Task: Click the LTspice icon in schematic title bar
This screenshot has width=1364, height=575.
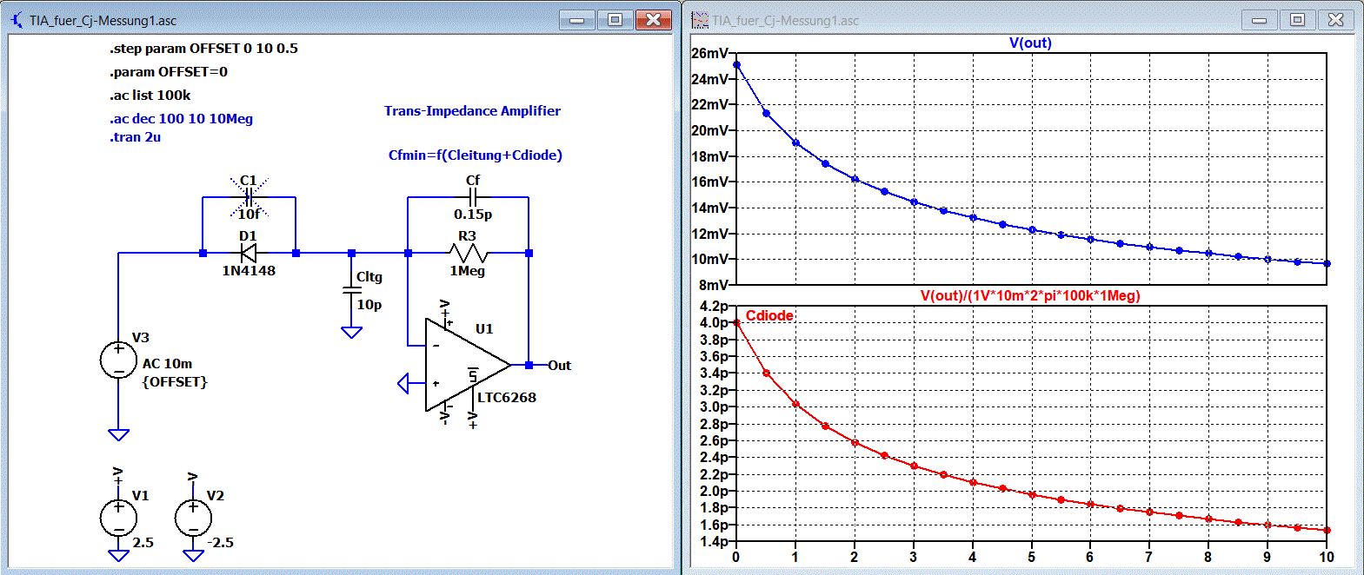Action: pyautogui.click(x=16, y=19)
